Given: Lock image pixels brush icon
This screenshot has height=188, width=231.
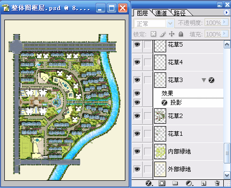Looking at the screenshot, I should [163, 34].
